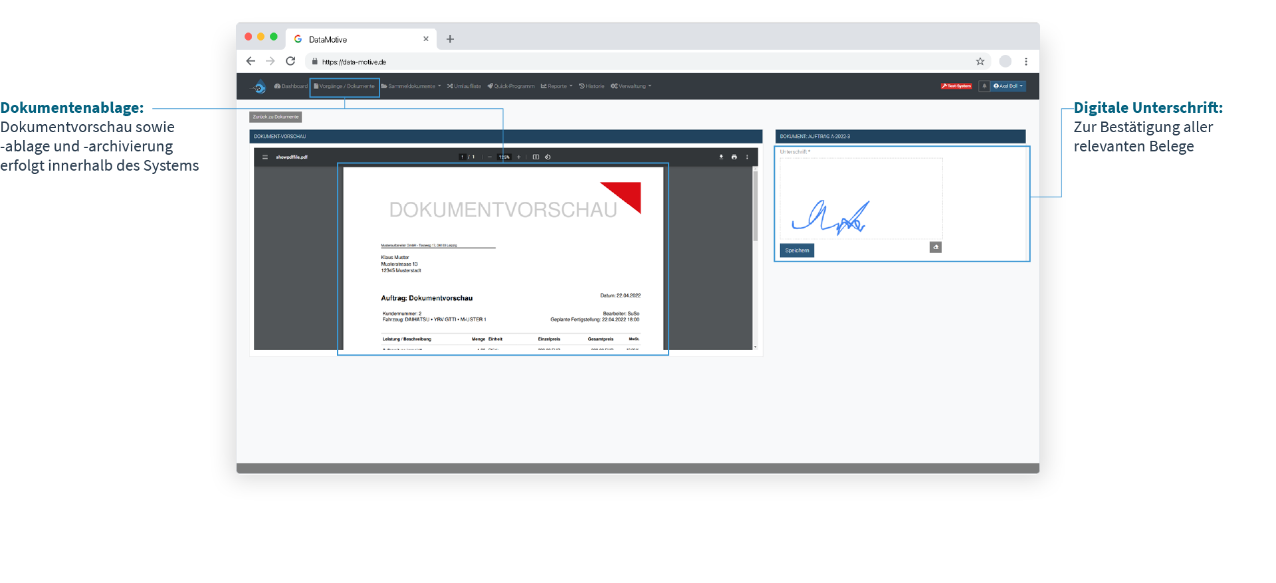This screenshot has width=1276, height=583.
Task: Click the fit-to-page icon in PDF toolbar
Action: point(536,157)
